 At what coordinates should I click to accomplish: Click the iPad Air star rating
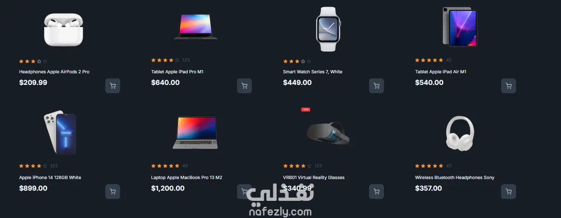[429, 60]
